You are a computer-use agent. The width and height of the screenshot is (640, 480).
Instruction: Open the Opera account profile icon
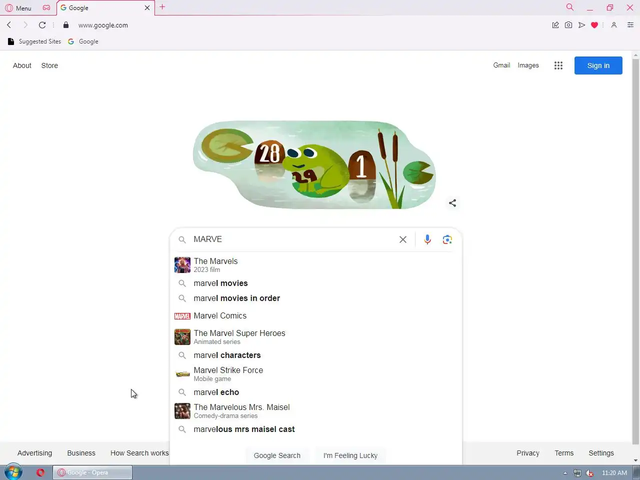pyautogui.click(x=614, y=25)
